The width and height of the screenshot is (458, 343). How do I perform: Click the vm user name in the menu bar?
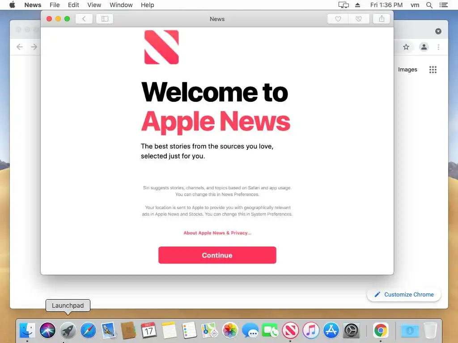415,5
